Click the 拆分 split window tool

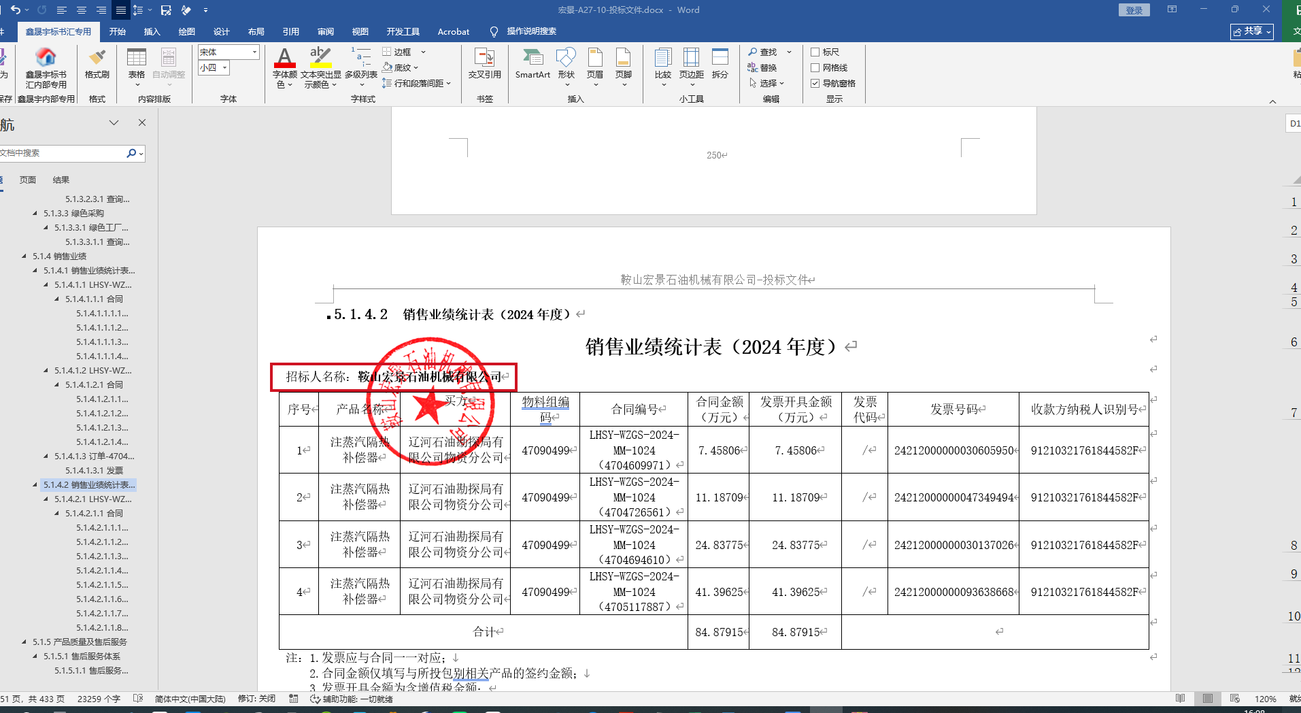(720, 63)
